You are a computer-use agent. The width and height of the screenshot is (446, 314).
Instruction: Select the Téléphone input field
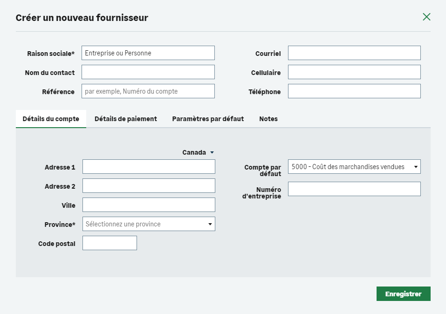354,91
